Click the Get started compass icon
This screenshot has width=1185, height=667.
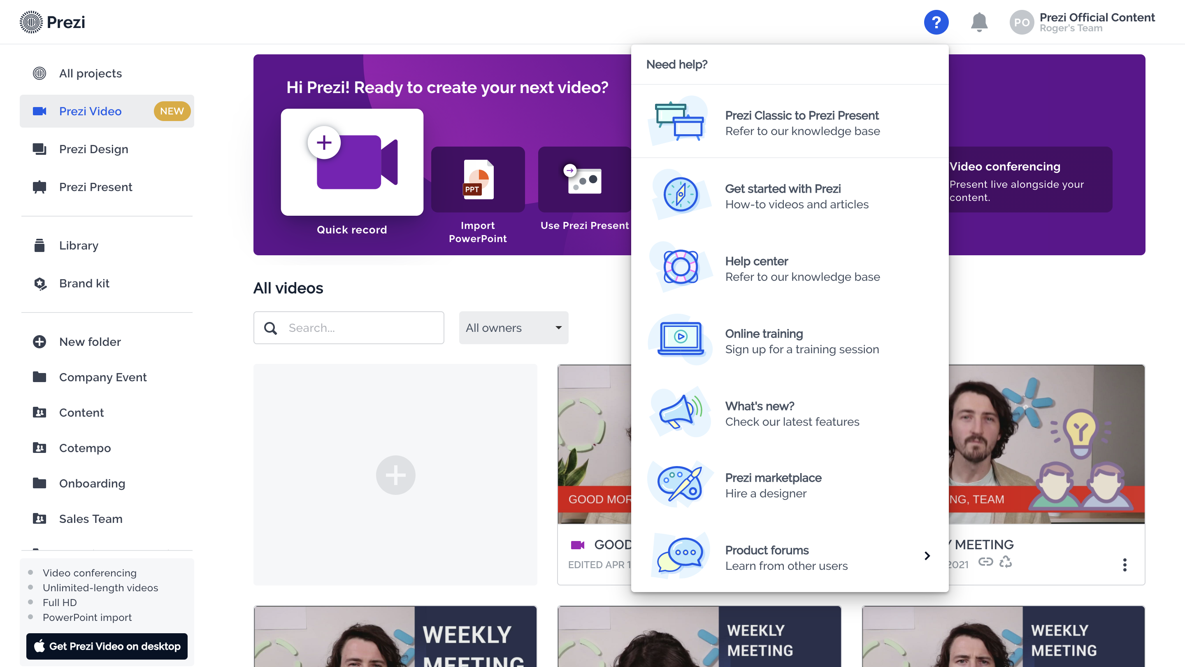tap(681, 195)
